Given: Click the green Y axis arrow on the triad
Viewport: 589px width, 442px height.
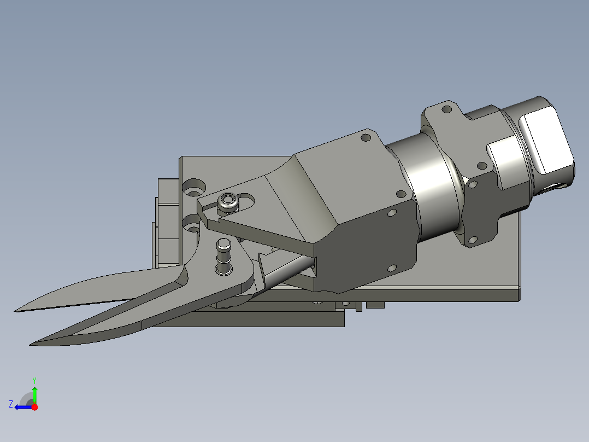Looking at the screenshot, I should [x=34, y=394].
